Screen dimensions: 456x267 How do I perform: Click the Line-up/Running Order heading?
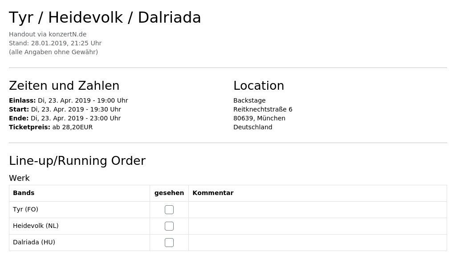click(x=77, y=161)
